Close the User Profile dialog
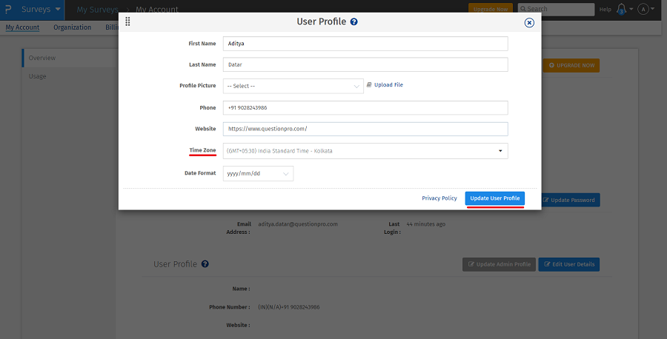This screenshot has width=667, height=339. pyautogui.click(x=529, y=22)
